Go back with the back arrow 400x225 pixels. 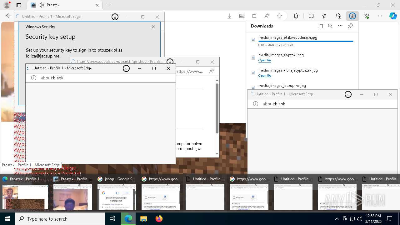(8, 16)
